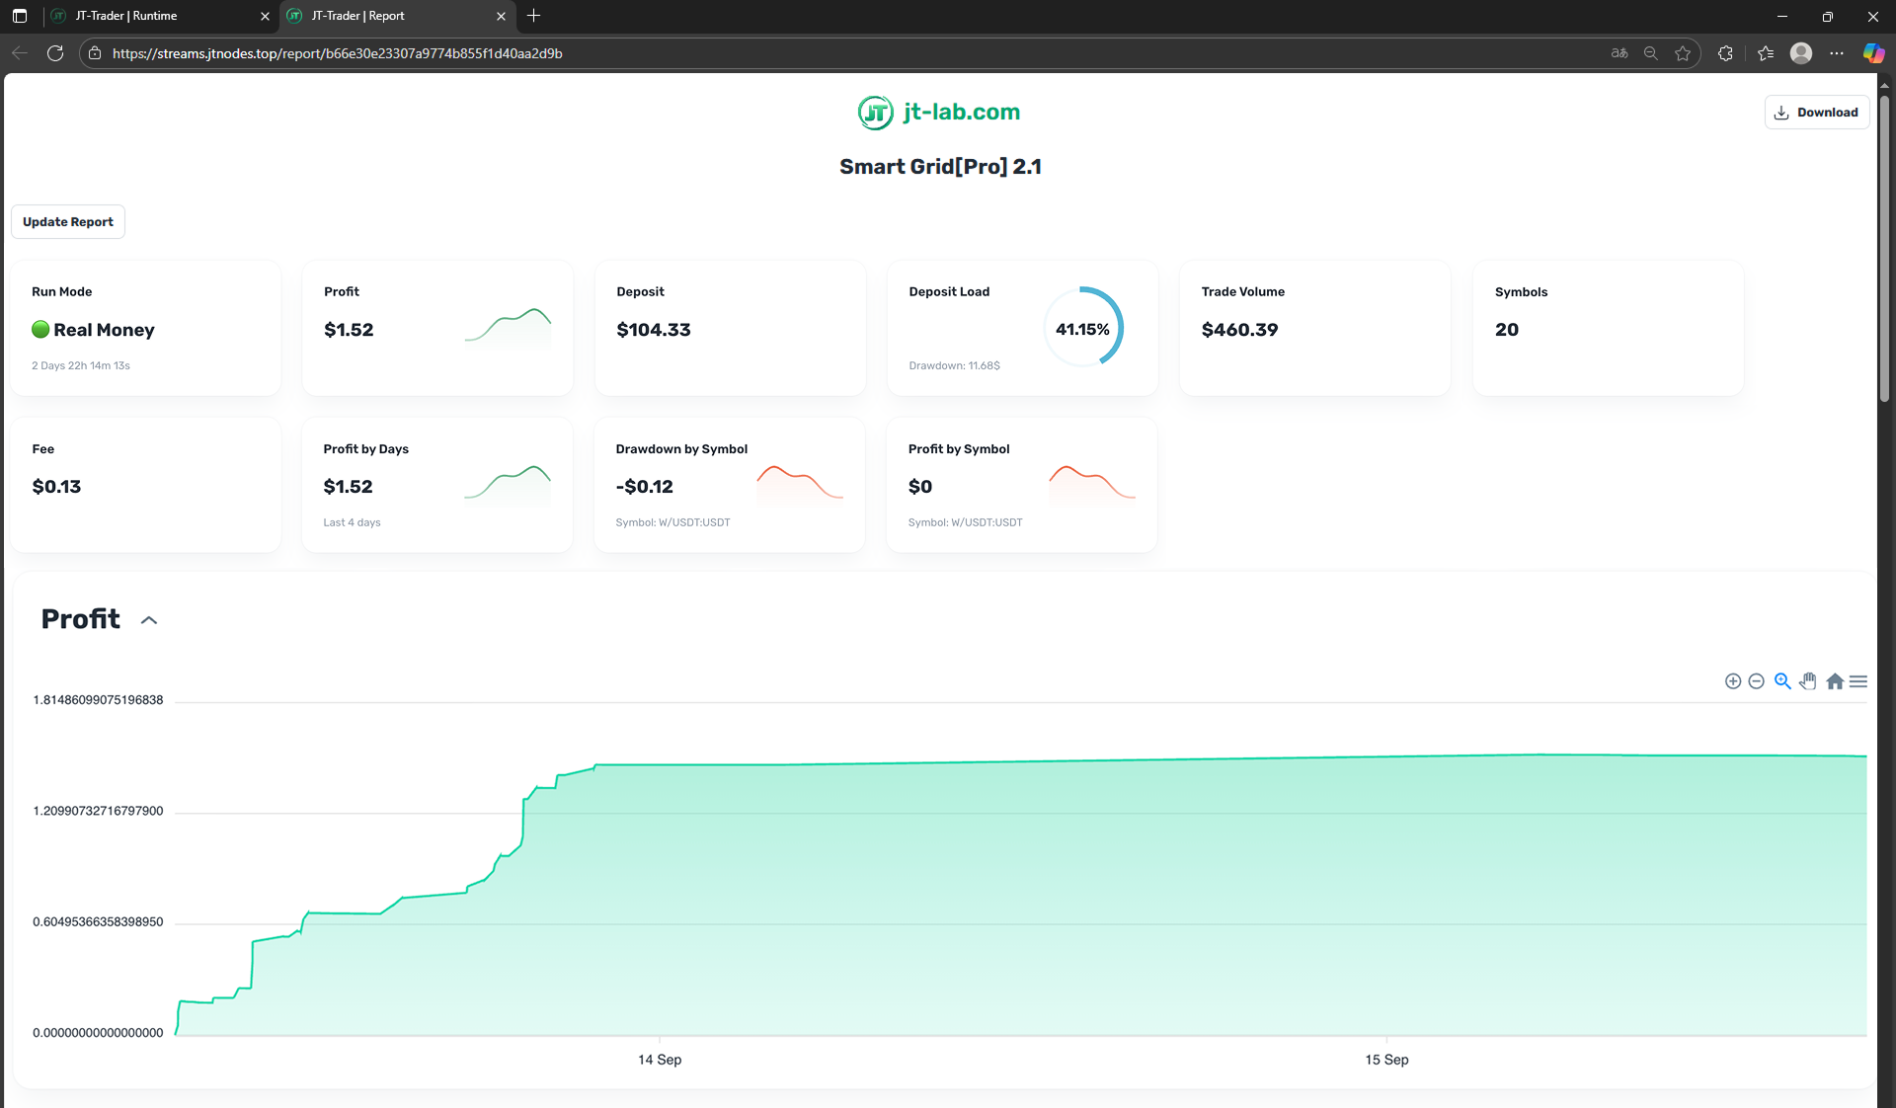This screenshot has width=1896, height=1108.
Task: Select the chart selection zoom magnifier tool
Action: pos(1782,681)
